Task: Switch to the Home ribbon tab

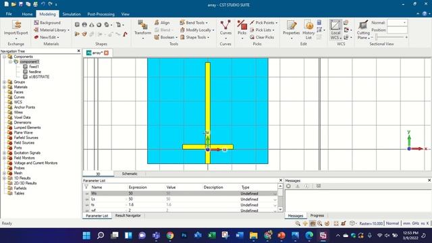Action: pos(27,13)
